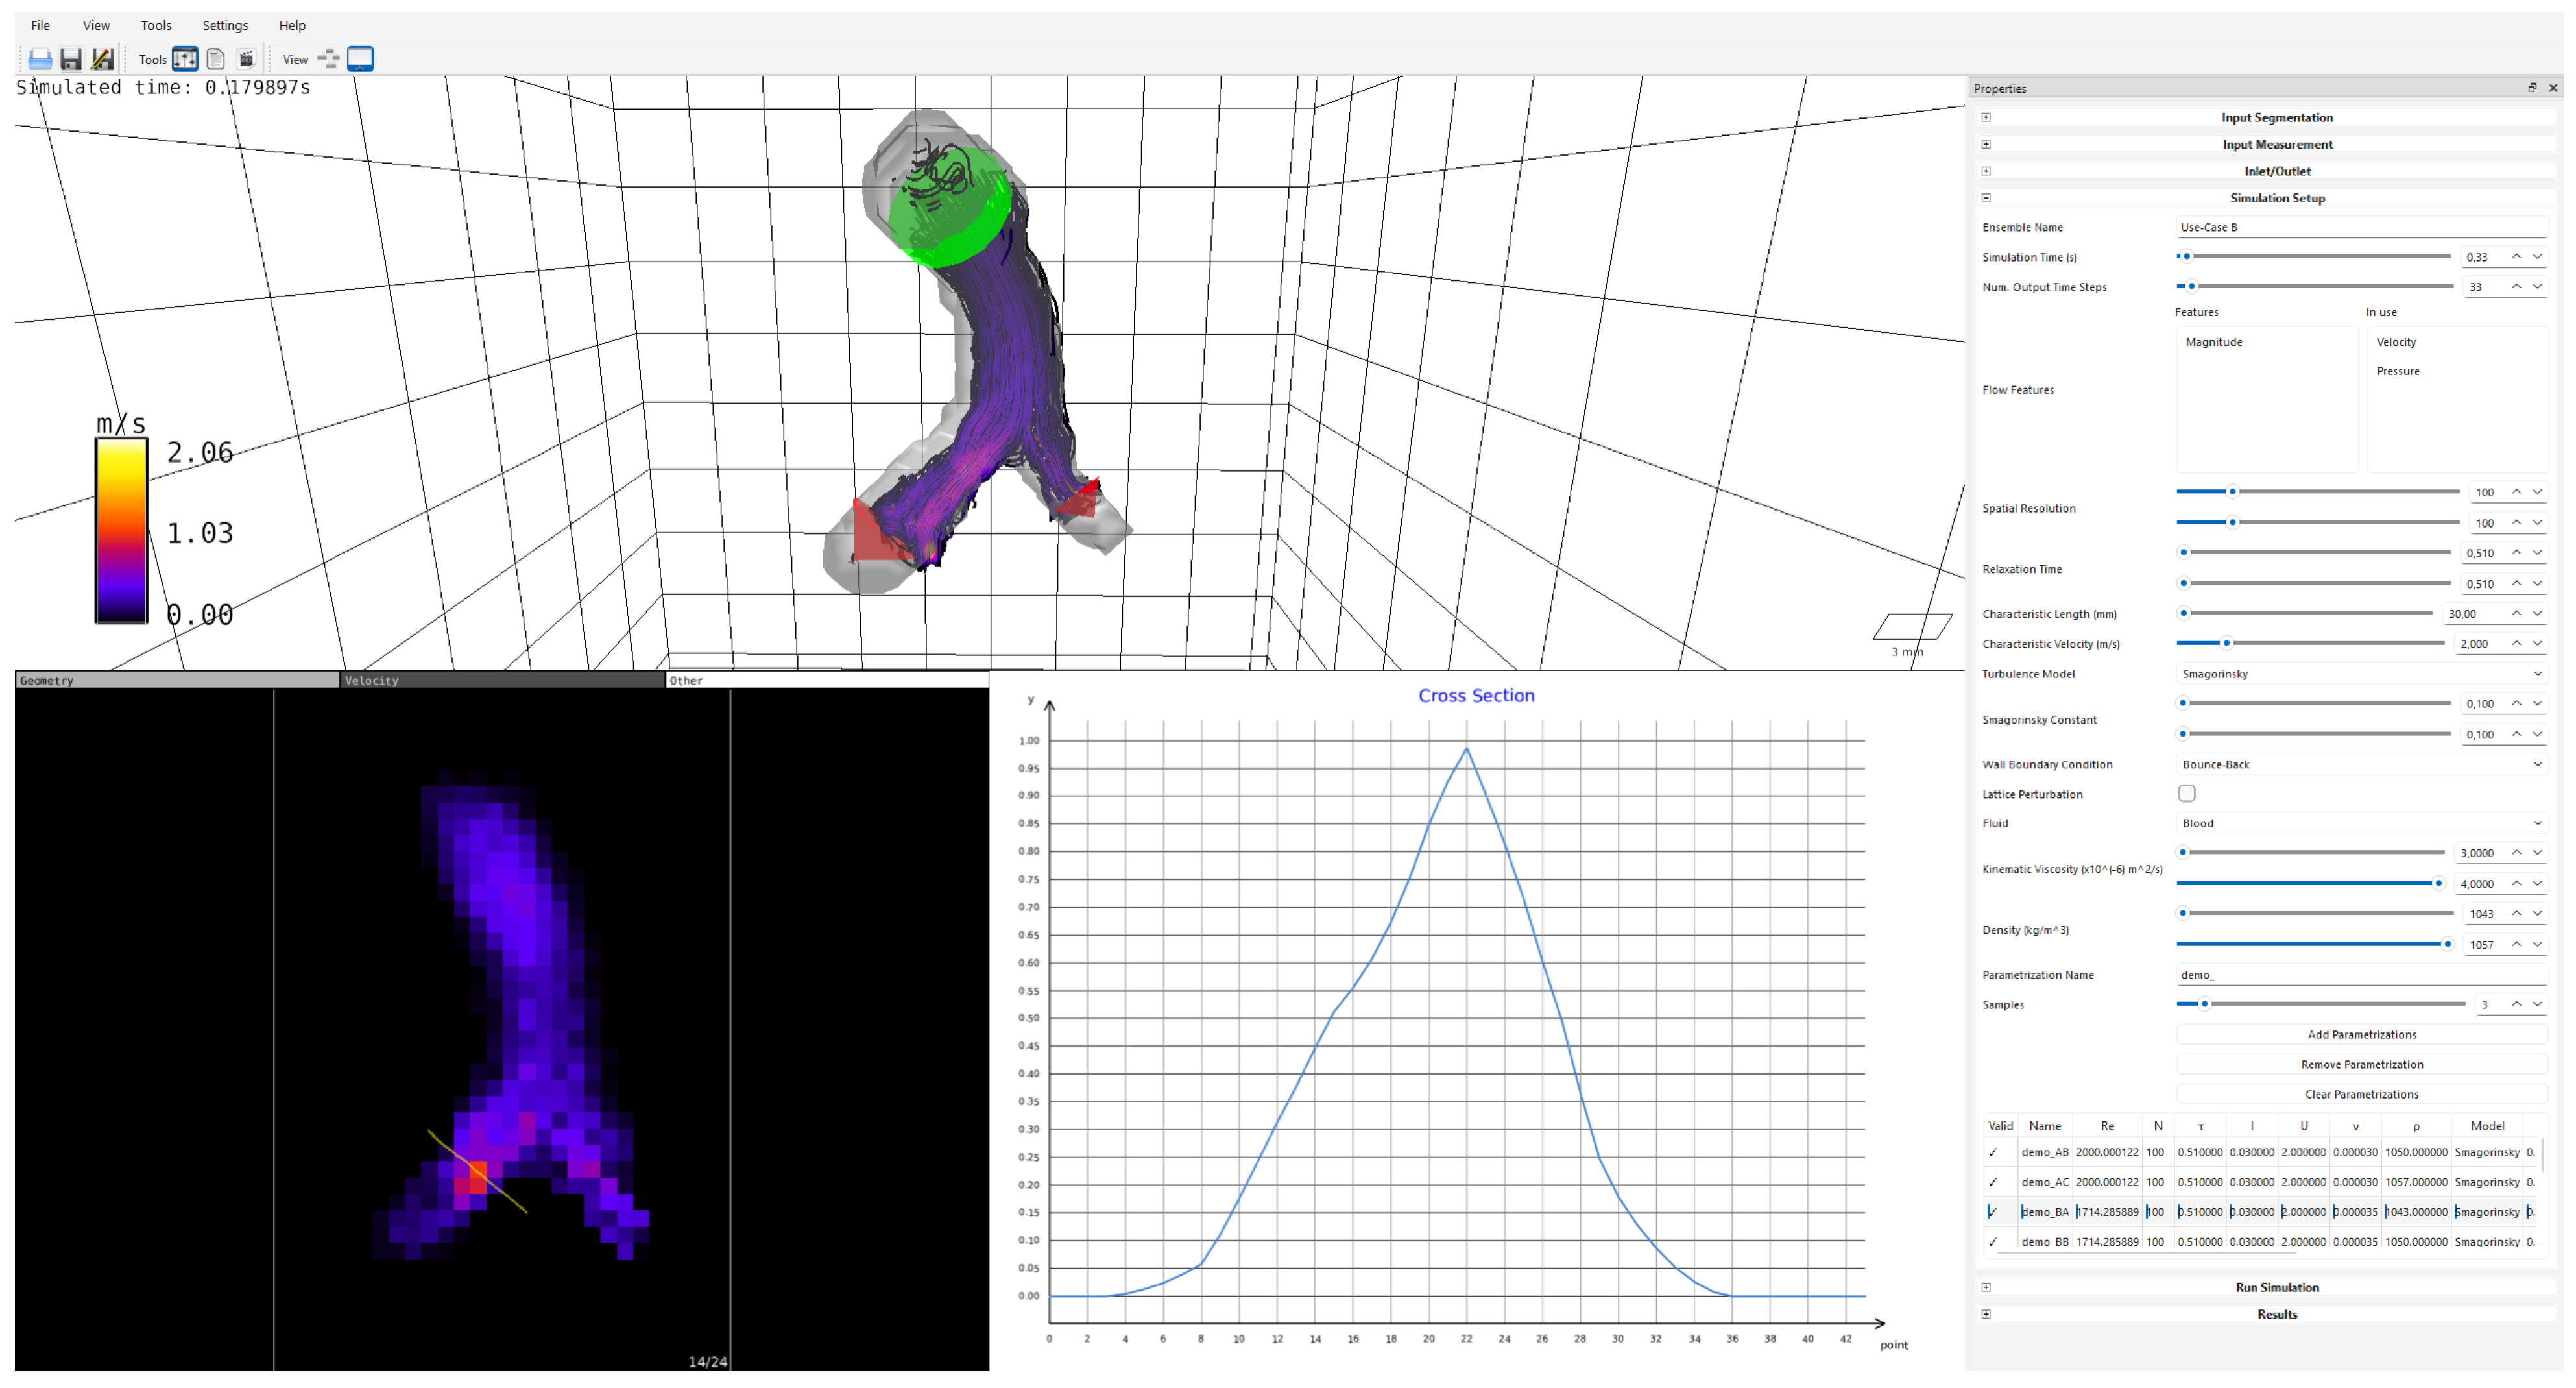Enable the Lattice Perturbation checkbox
This screenshot has height=1388, width=2576.
[x=2187, y=794]
